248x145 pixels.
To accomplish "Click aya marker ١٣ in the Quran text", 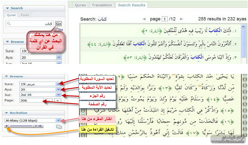I will click(165, 88).
